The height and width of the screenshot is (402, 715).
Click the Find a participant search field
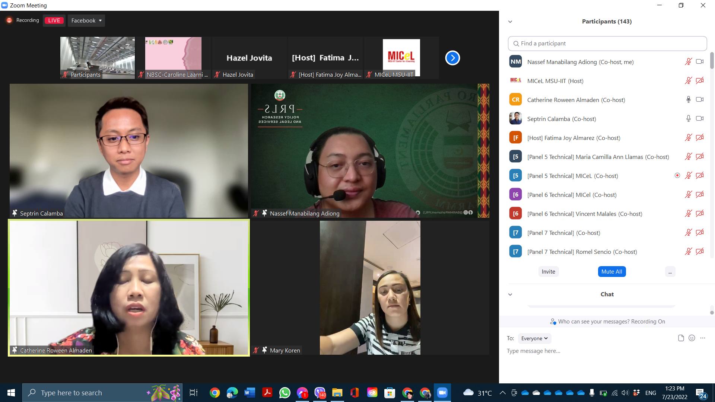pyautogui.click(x=607, y=44)
